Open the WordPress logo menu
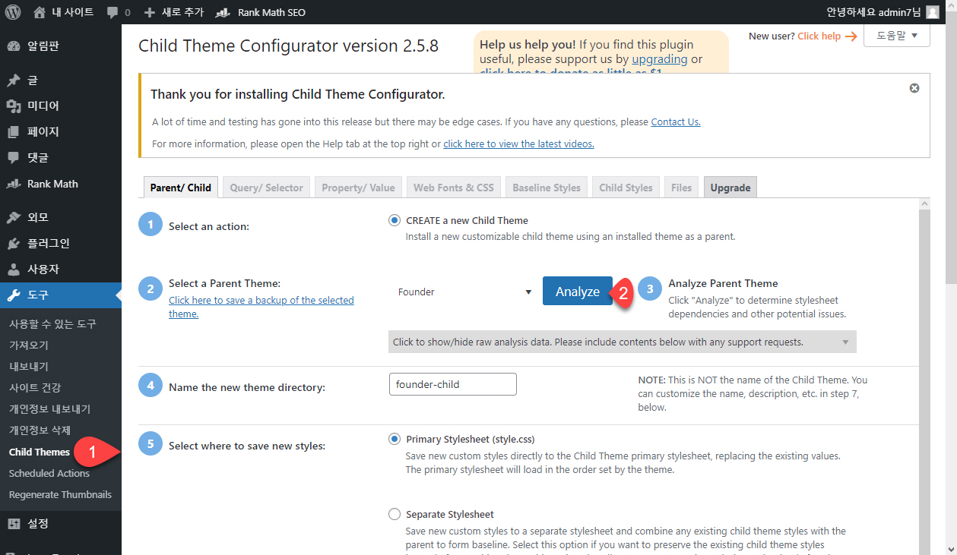Viewport: 957px width, 555px height. point(12,12)
